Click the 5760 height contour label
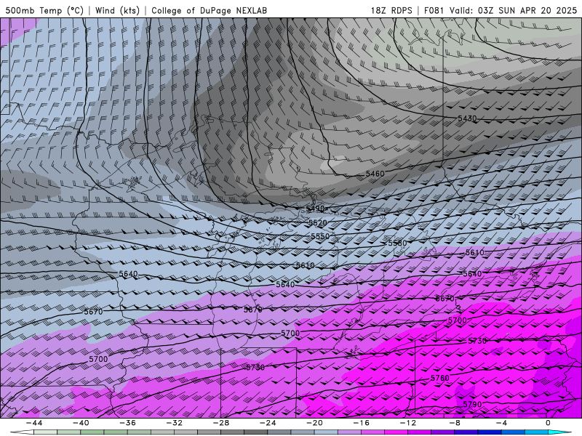Screen dimensions: 582x436 click(440, 378)
